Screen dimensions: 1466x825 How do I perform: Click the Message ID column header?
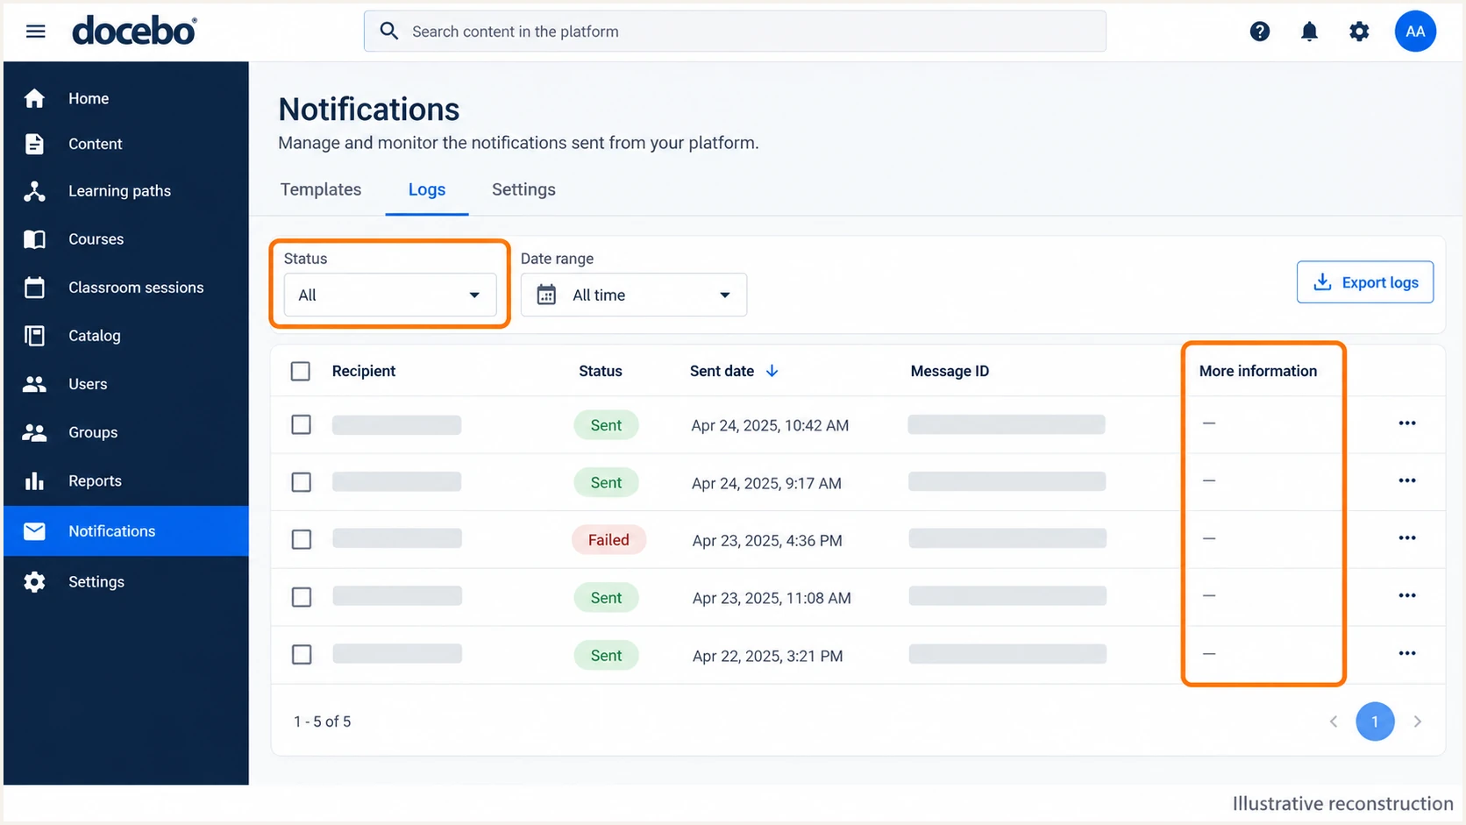pos(950,371)
